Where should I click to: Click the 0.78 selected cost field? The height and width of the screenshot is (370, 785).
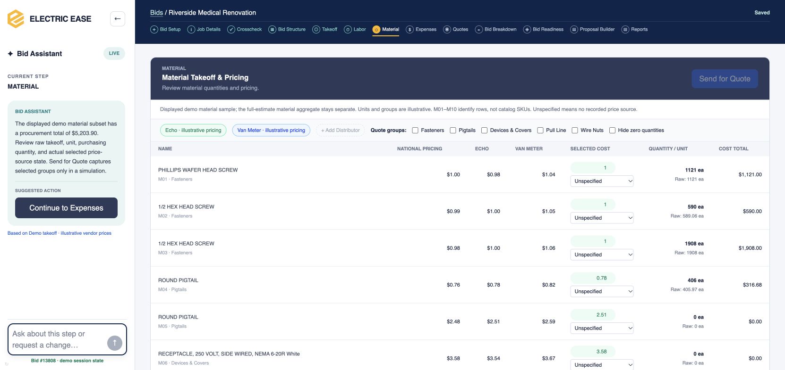click(x=593, y=278)
